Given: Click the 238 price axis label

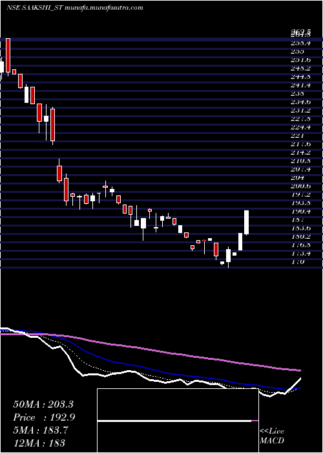Looking at the screenshot, I should [298, 94].
